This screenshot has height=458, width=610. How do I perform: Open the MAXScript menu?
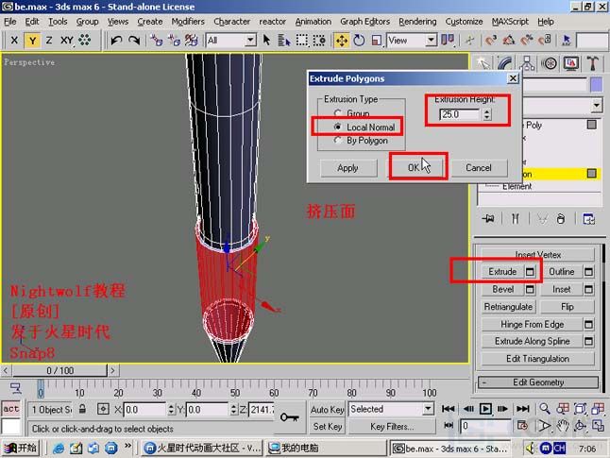(x=510, y=22)
